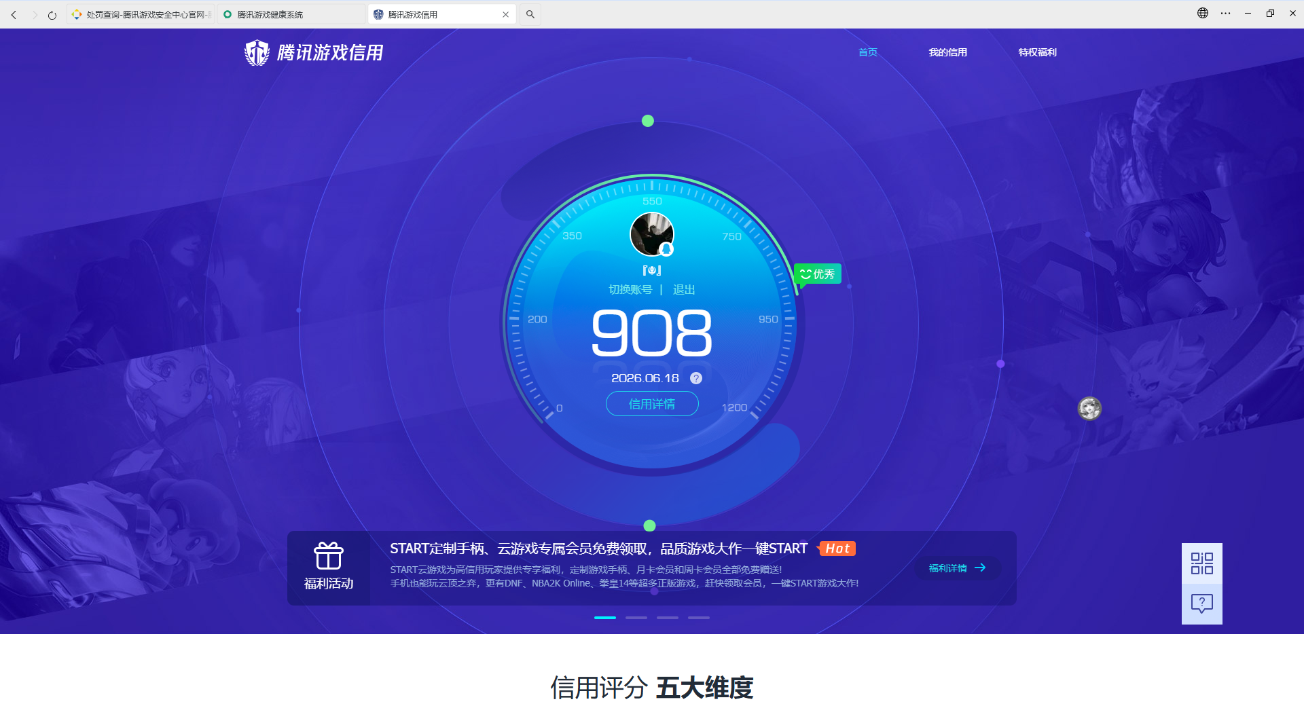Click the question mark help icon beside the date
The image size is (1304, 706).
click(x=696, y=378)
